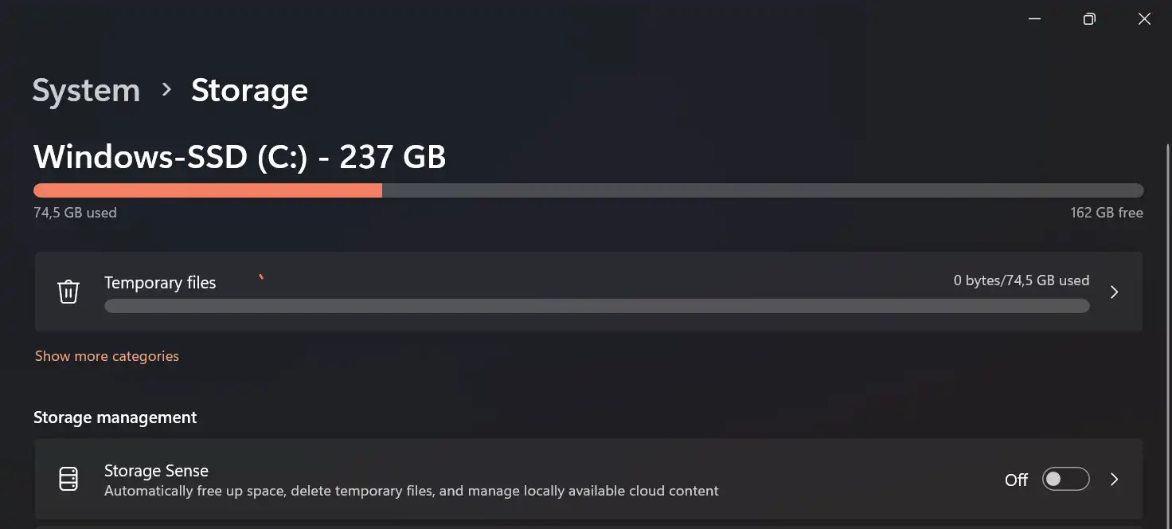Restore down the Settings window
The width and height of the screenshot is (1172, 529).
[1089, 19]
